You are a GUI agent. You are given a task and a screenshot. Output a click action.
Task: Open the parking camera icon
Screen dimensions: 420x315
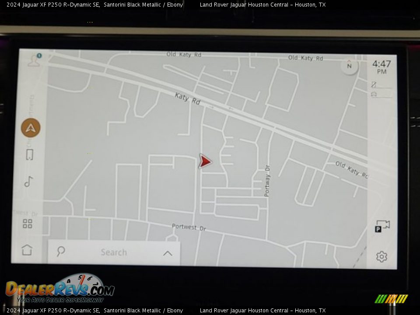[382, 226]
